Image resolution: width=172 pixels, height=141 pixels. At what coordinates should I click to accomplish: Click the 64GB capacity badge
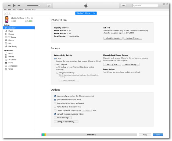tap(13, 21)
